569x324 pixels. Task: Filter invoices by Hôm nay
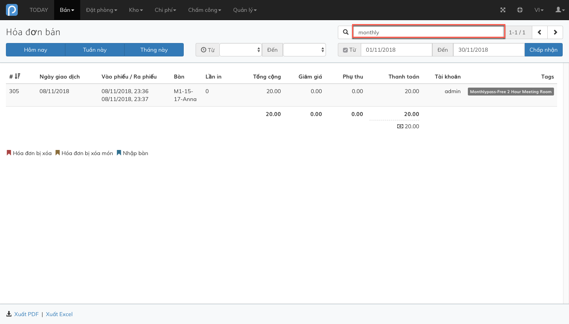click(36, 50)
